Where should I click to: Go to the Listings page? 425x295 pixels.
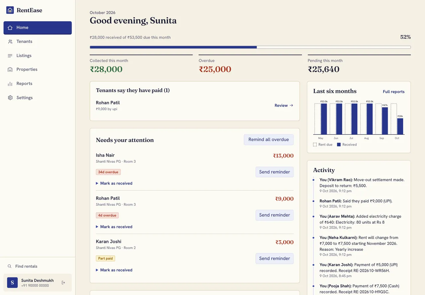point(38,56)
